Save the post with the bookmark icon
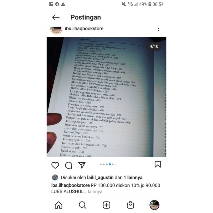Viewport: 213px width, 213px height. [158, 164]
